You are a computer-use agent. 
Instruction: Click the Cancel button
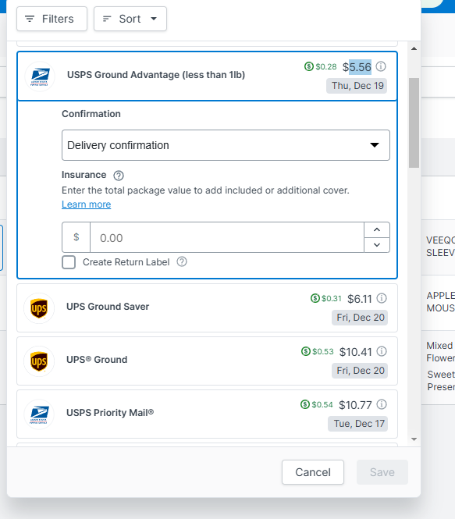tap(313, 472)
